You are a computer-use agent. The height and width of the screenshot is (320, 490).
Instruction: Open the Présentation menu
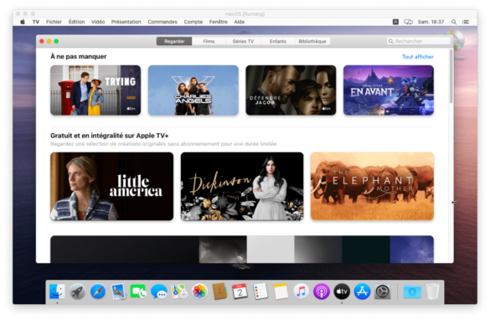coord(126,22)
